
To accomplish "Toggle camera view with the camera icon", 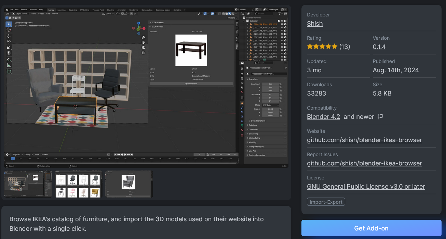I will pyautogui.click(x=143, y=47).
